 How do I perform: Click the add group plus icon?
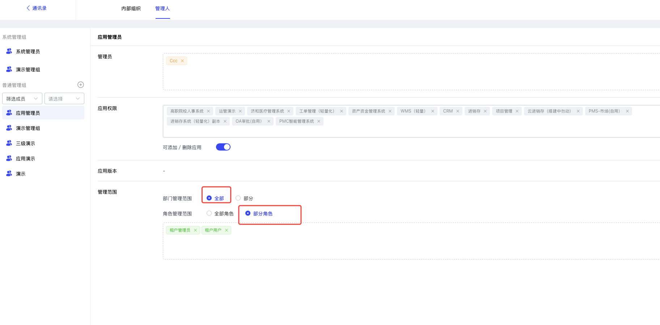click(81, 85)
